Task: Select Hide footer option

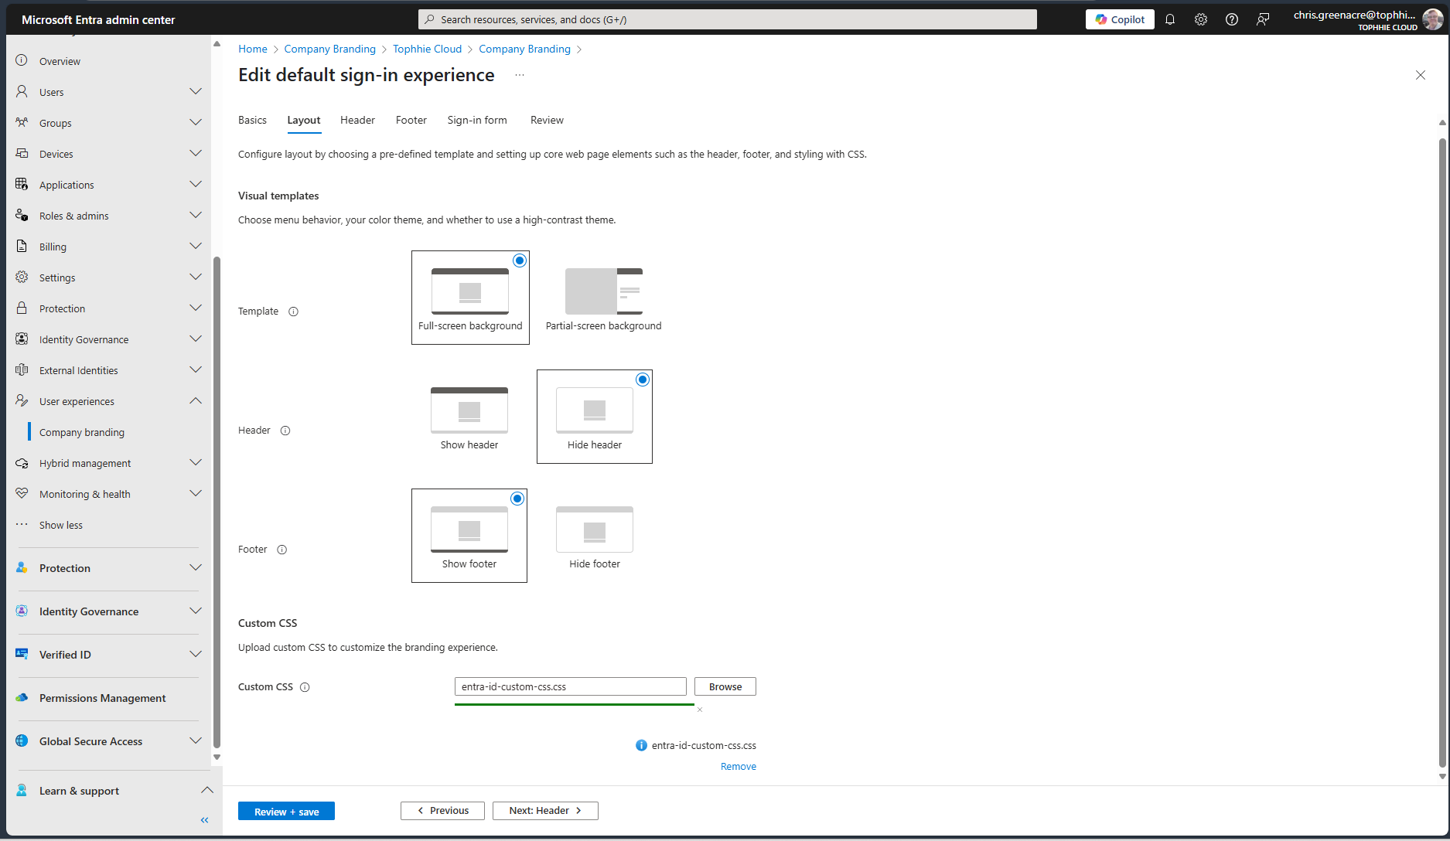Action: tap(595, 536)
